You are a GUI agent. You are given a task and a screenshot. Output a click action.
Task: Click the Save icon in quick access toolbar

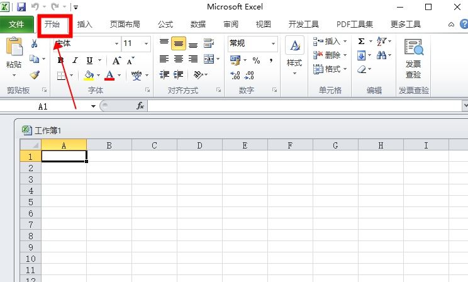pos(21,6)
